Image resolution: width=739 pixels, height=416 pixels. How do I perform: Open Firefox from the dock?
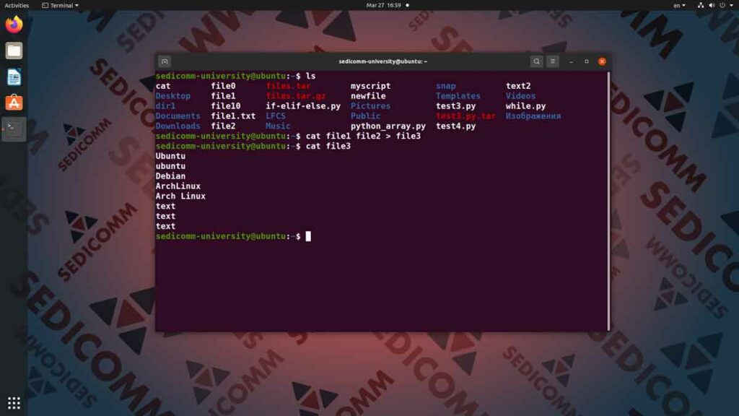[14, 25]
